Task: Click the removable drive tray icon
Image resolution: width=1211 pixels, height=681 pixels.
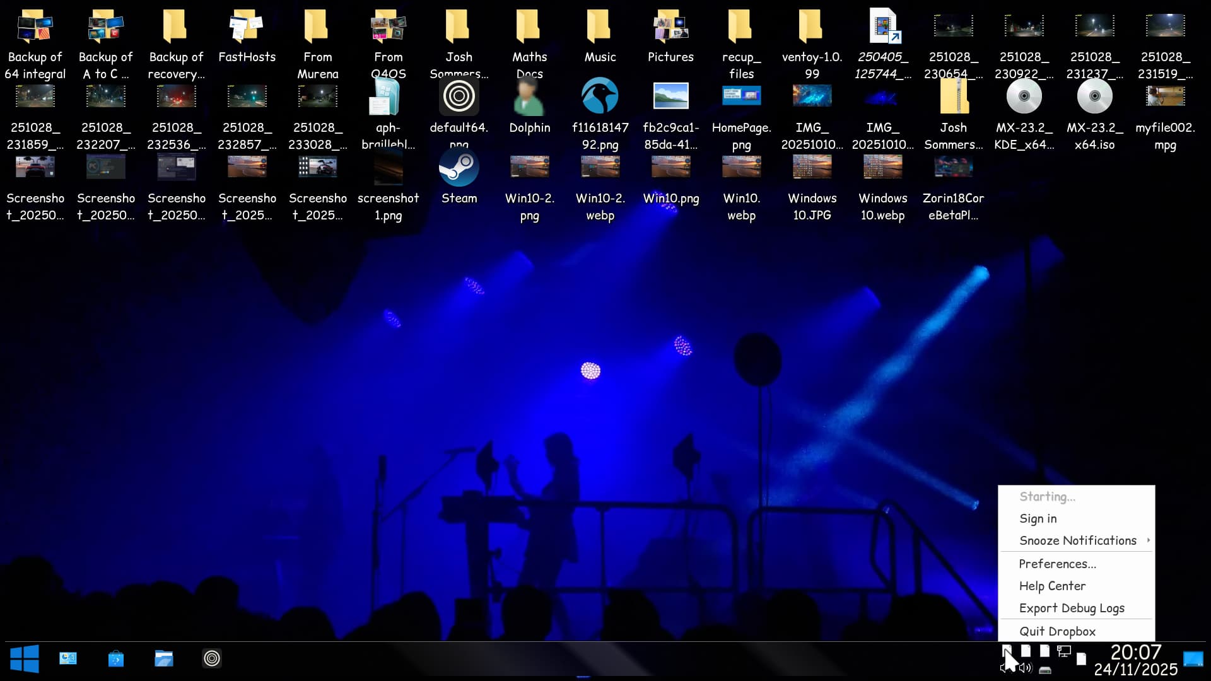Action: 1045,670
